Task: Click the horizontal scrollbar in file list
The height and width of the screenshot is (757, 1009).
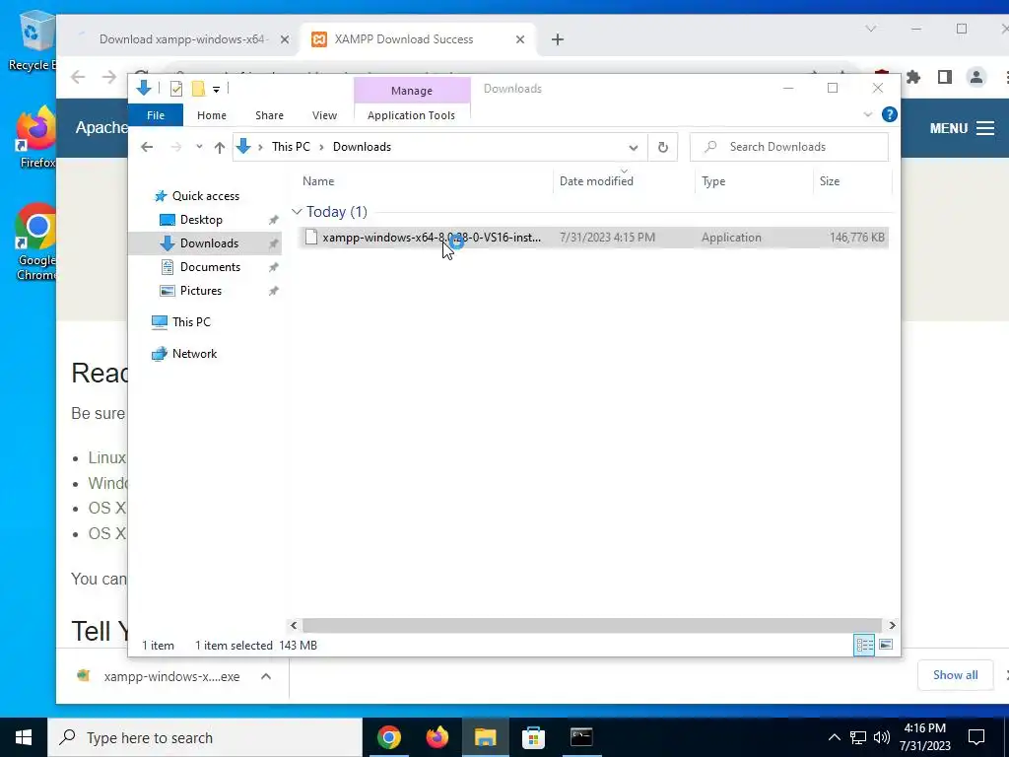Action: tap(591, 625)
